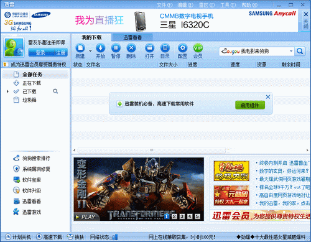Viewport: 311px width, 242px height.
Task: Open the 目录 folder icon
Action: coord(165,48)
